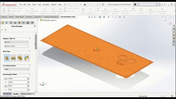Open the FeatureManager design tree tab

(x=2, y=23)
